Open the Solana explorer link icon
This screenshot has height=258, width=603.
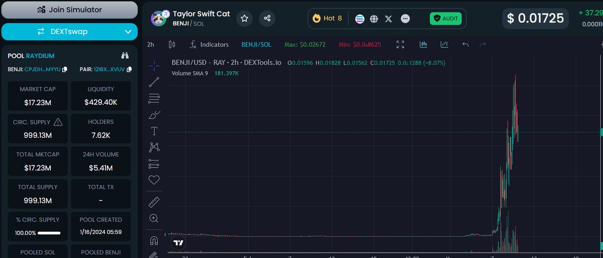tap(360, 19)
